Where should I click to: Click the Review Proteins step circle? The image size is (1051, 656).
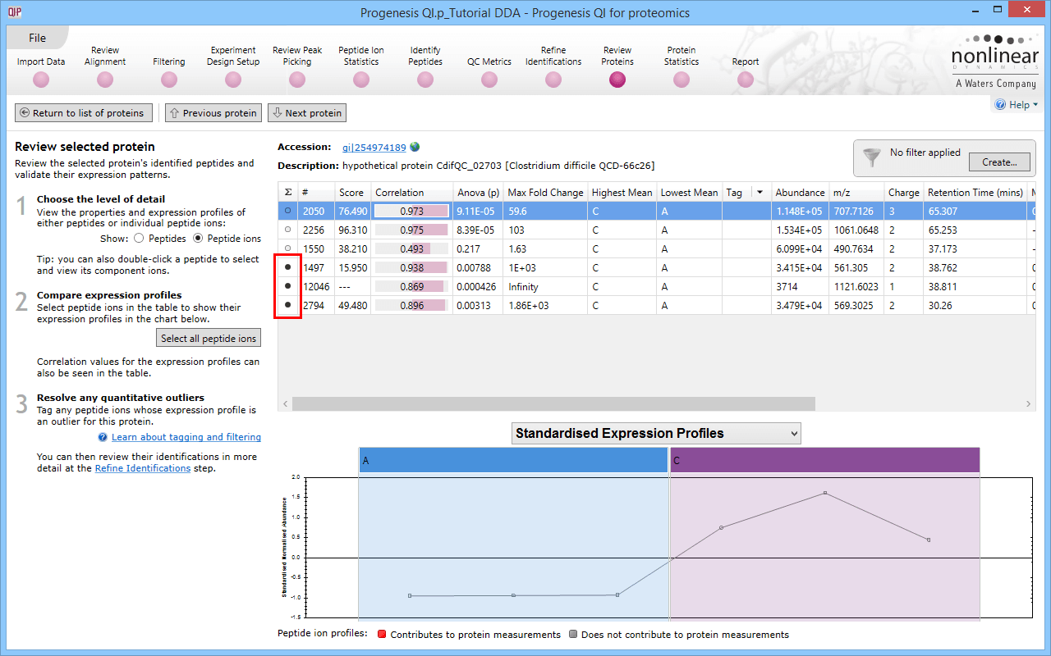[x=617, y=80]
